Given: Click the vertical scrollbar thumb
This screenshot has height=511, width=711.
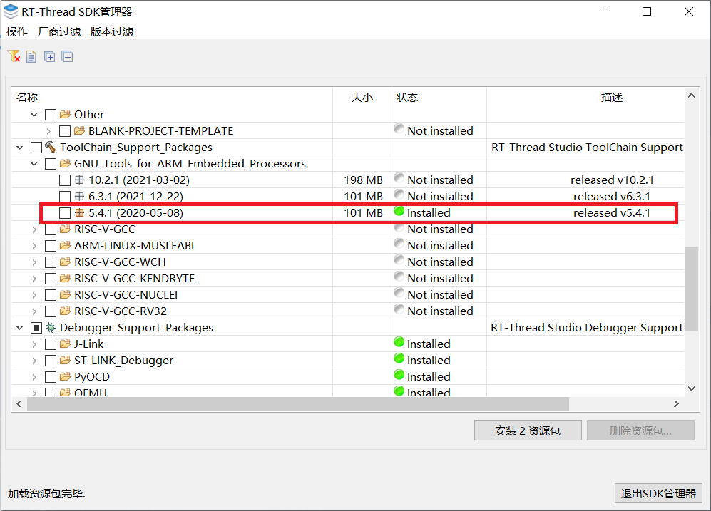Looking at the screenshot, I should [691, 289].
